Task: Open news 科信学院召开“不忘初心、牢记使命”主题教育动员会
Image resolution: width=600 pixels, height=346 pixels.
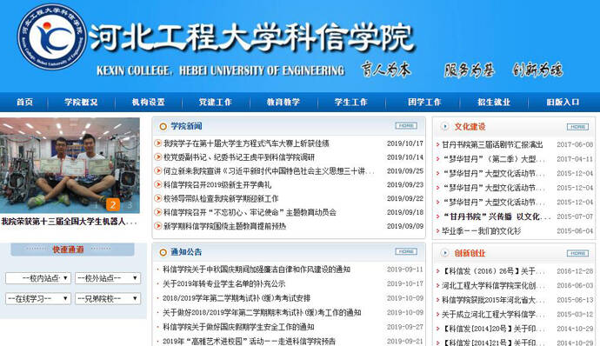Action: pyautogui.click(x=250, y=212)
